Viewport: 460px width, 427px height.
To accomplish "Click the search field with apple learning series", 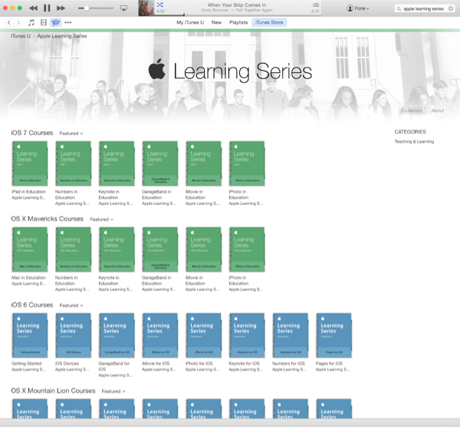I will coord(423,8).
